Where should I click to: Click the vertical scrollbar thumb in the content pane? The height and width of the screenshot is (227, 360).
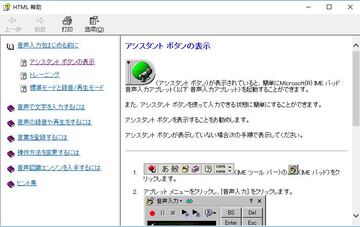point(356,88)
